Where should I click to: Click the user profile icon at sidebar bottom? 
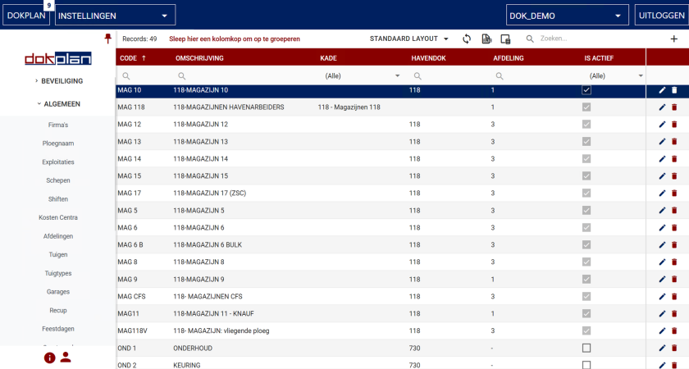tap(66, 358)
